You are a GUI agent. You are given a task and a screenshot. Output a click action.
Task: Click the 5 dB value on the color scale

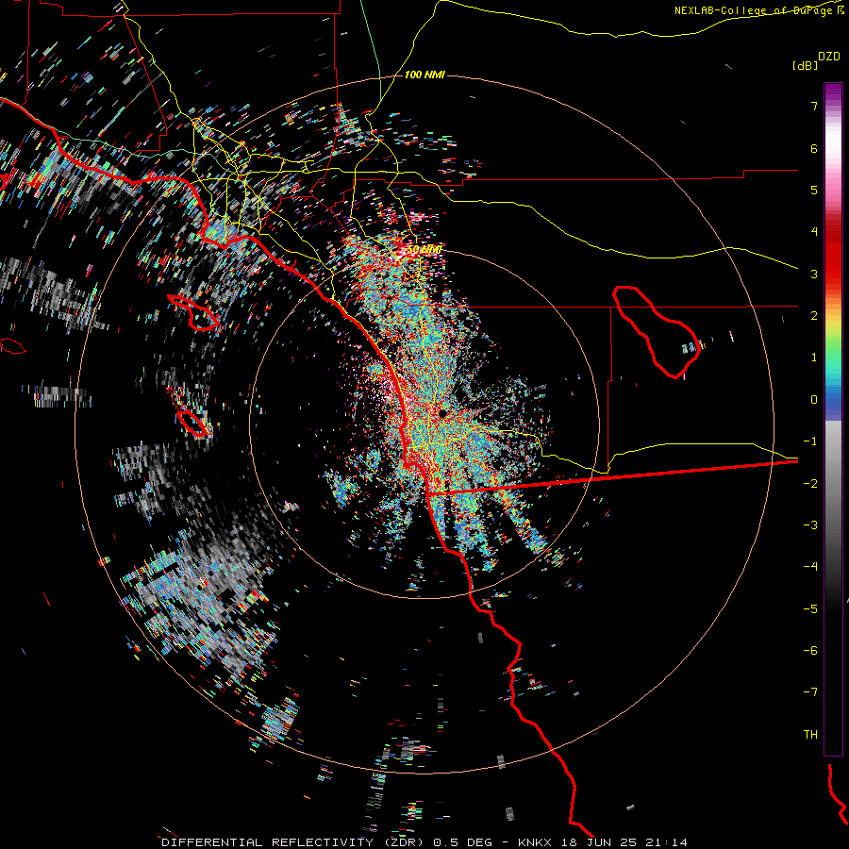(814, 190)
